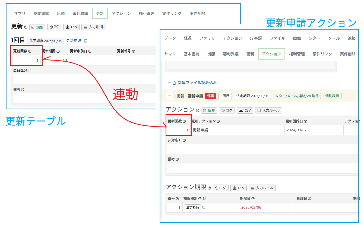Open the ファミリ tab in top navigation
Screen dimensions: 364x228
pos(207,38)
